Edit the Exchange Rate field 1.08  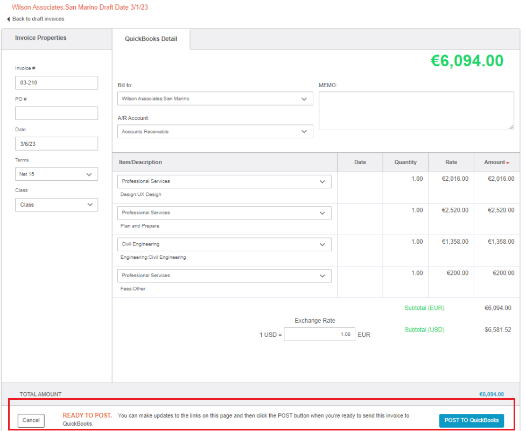(x=319, y=334)
